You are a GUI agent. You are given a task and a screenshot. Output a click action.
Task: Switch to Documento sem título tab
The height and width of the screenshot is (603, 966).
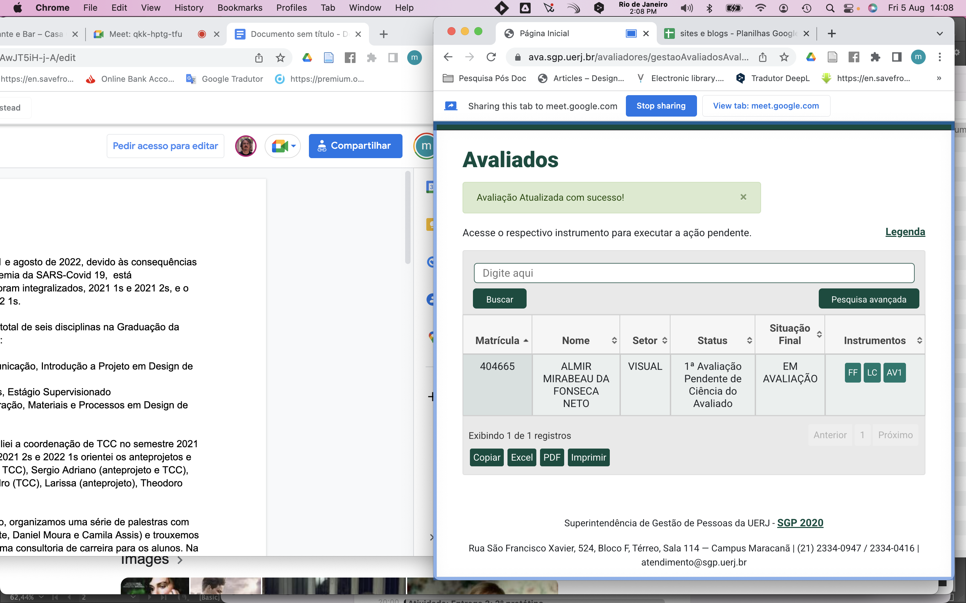[x=298, y=34]
